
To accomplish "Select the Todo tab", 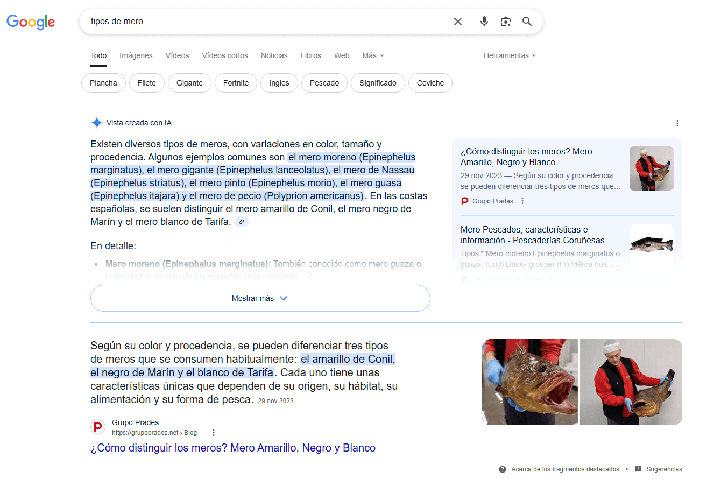I will [x=98, y=55].
